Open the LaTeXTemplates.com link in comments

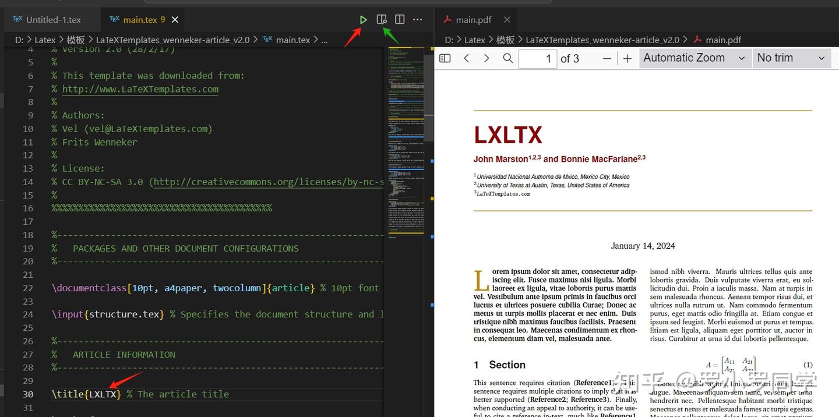[x=140, y=89]
